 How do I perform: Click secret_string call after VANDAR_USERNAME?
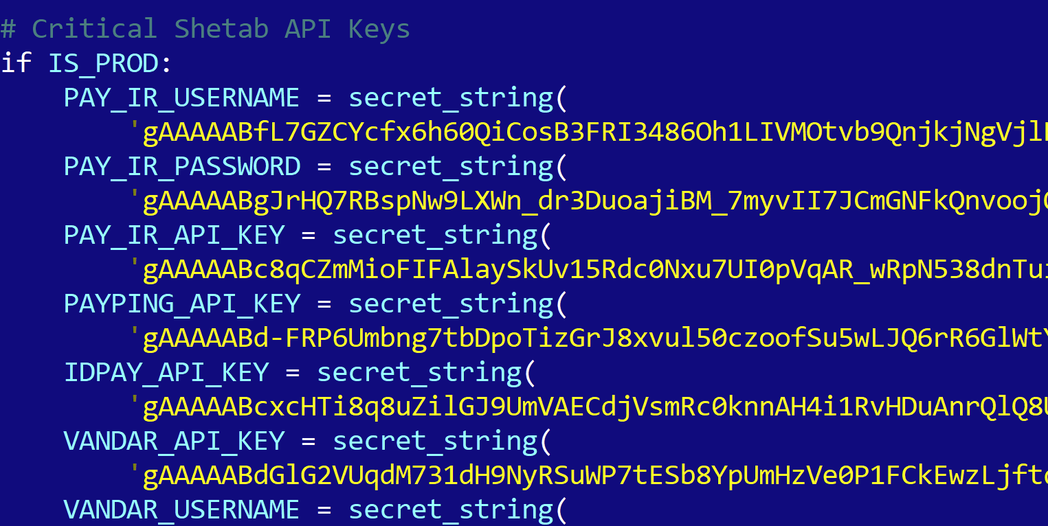point(451,510)
